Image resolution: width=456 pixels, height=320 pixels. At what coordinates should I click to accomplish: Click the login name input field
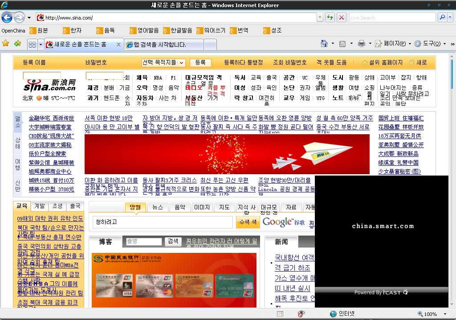(x=42, y=76)
